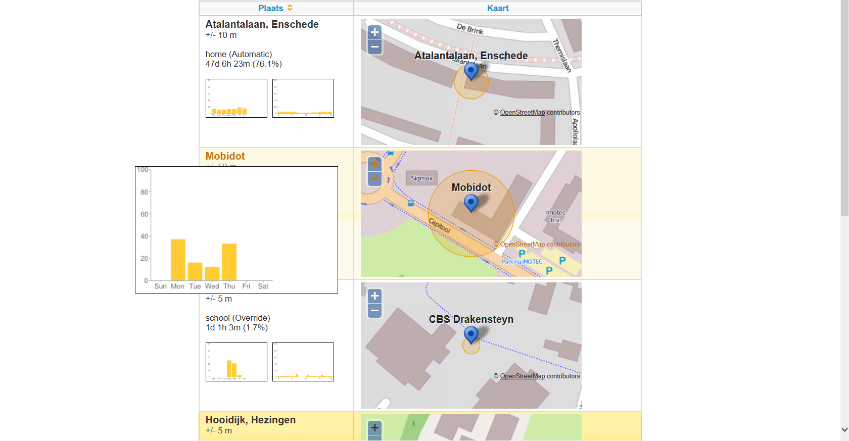The width and height of the screenshot is (849, 441).
Task: Select the Mobidot place title
Action: point(225,156)
